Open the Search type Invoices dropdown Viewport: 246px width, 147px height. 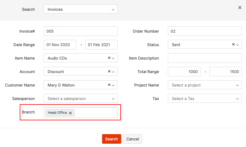(x=81, y=9)
